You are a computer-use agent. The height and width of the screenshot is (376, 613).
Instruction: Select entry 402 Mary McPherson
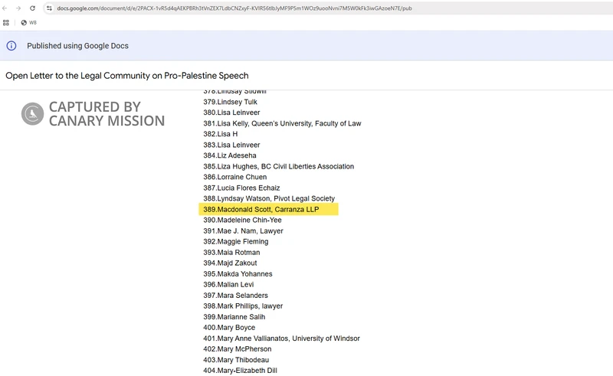(238, 349)
